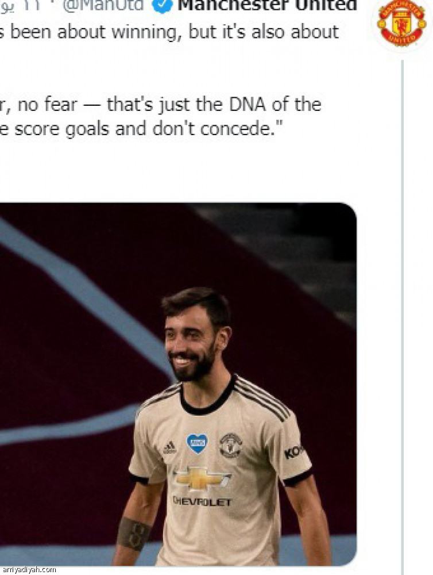
Task: Click the armband on the player's forearm
Action: coord(133,533)
